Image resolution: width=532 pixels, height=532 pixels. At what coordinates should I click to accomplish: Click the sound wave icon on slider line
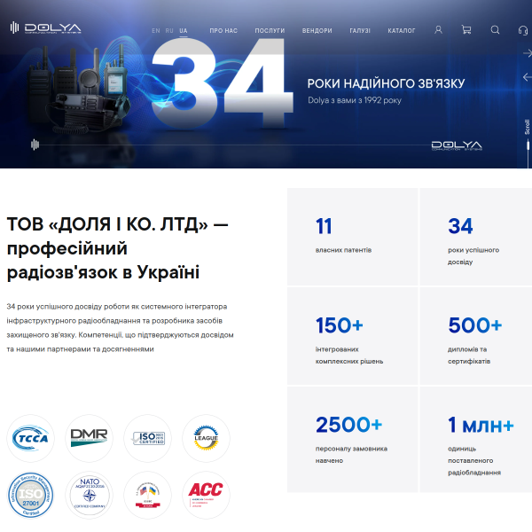35,145
